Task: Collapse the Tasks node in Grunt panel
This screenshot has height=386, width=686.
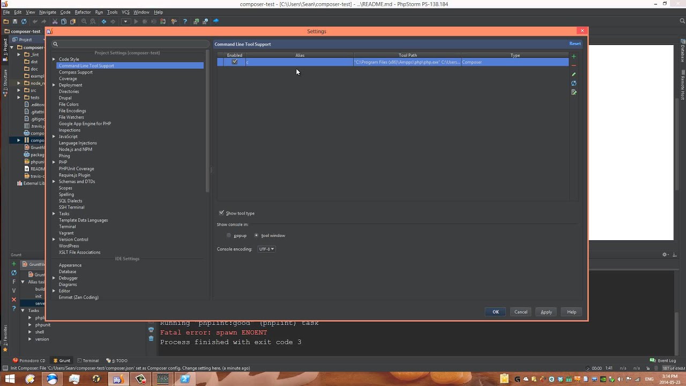Action: click(23, 310)
